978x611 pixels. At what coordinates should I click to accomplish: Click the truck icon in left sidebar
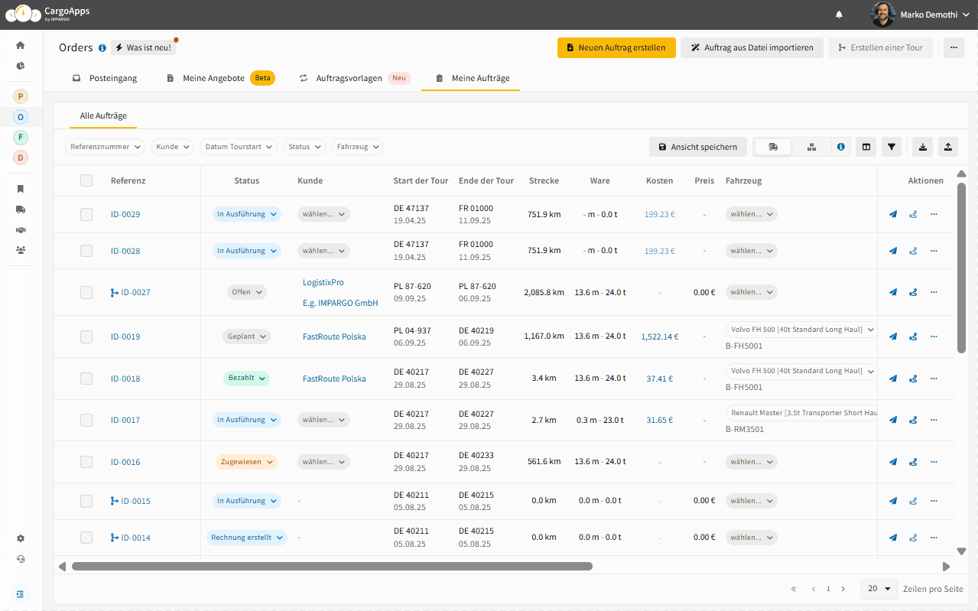coord(21,209)
